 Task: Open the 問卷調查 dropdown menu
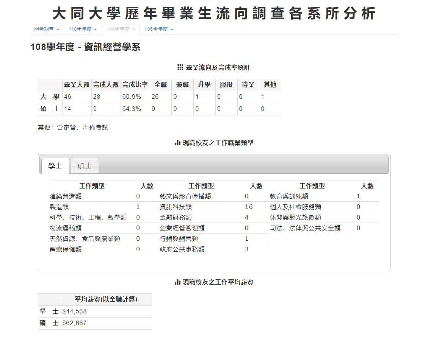pos(47,29)
